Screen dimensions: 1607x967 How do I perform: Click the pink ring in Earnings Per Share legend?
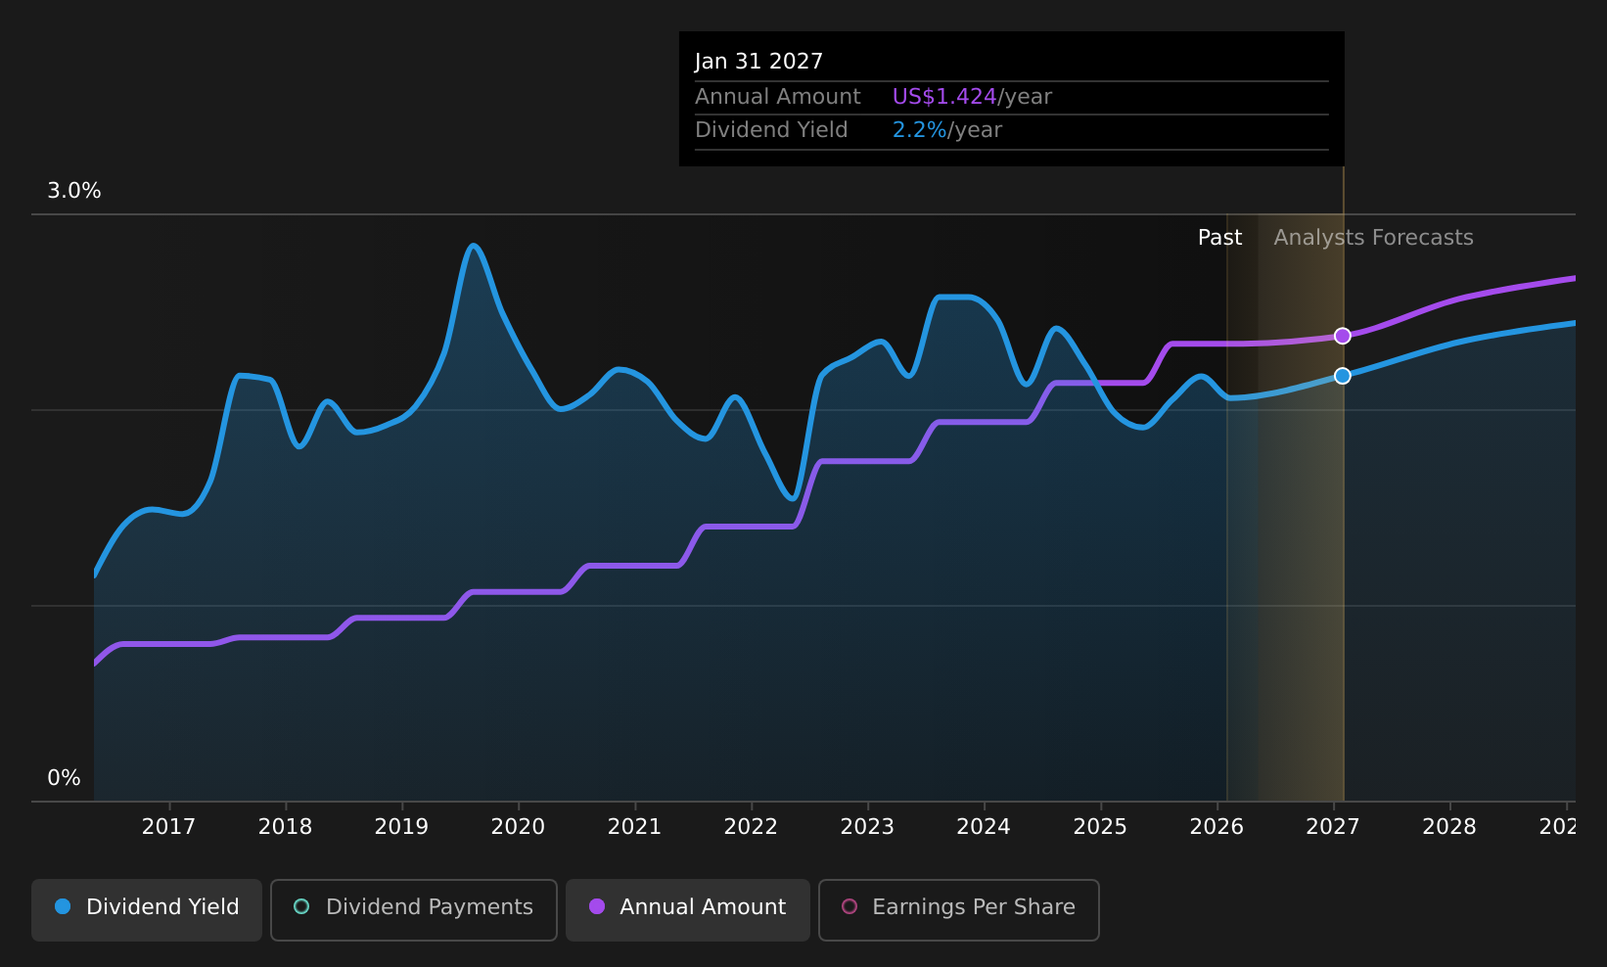849,906
